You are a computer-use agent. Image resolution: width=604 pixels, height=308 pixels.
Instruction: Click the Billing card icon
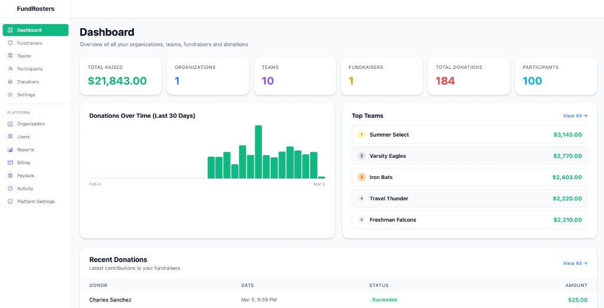[x=11, y=163]
